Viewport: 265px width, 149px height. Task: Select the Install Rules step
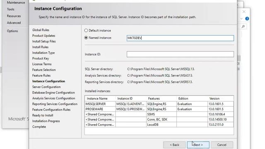(40, 47)
